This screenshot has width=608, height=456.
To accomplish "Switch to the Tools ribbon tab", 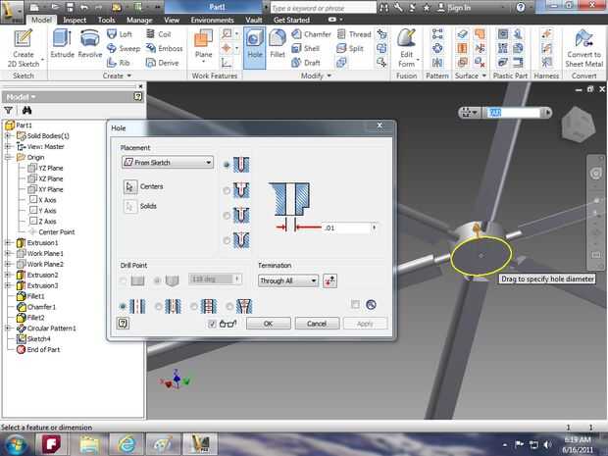I will pyautogui.click(x=106, y=20).
